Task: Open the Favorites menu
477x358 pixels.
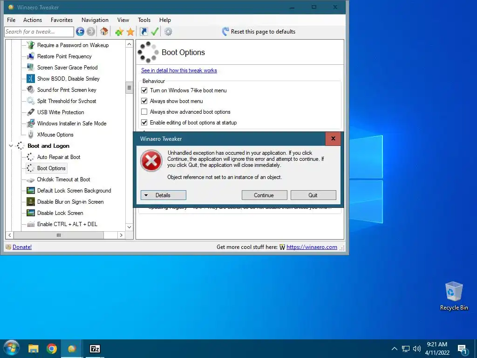Action: 62,20
